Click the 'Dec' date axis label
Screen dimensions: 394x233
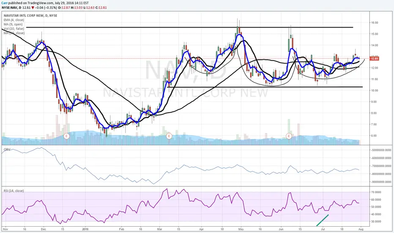pyautogui.click(x=43, y=229)
